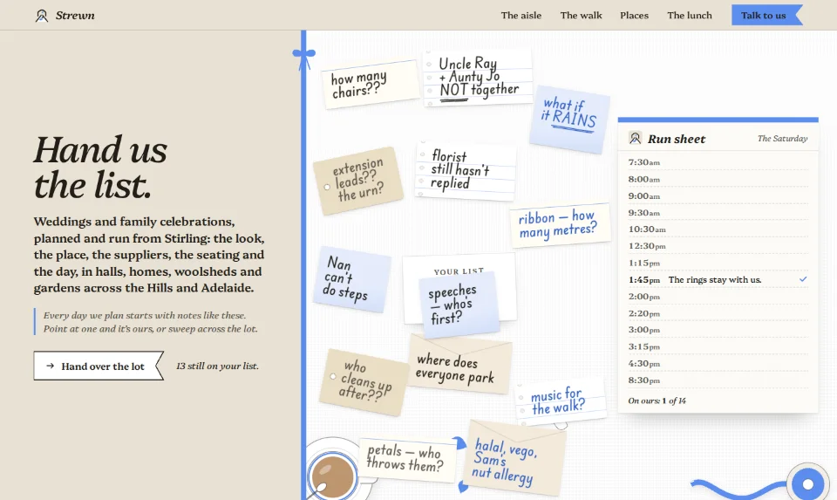Select the 10:30am run sheet row
This screenshot has width=837, height=500.
point(718,229)
